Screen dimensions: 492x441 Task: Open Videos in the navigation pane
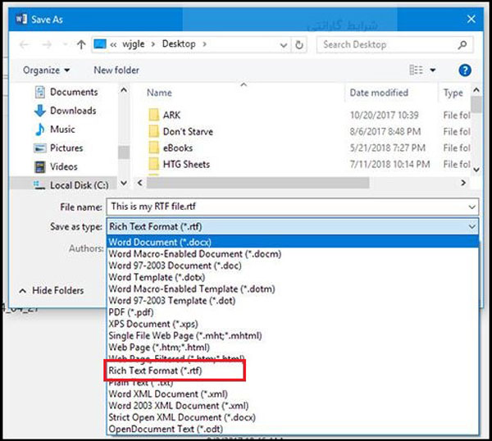[x=56, y=166]
